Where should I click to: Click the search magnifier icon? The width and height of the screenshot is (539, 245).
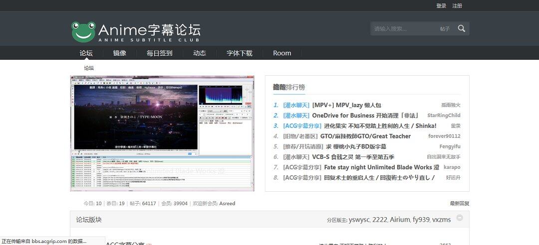click(461, 28)
